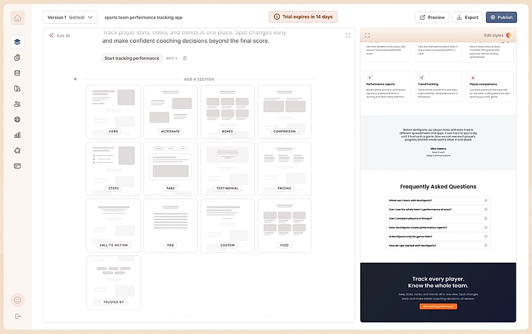Click the project name sports team performance tracking app

click(143, 17)
